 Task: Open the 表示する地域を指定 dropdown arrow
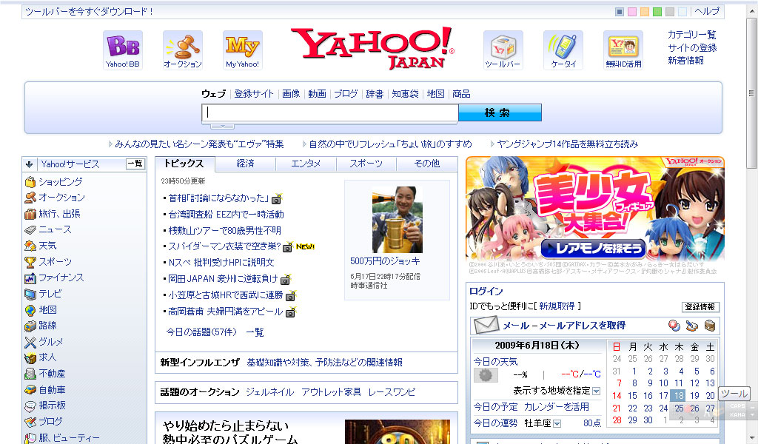tap(597, 391)
